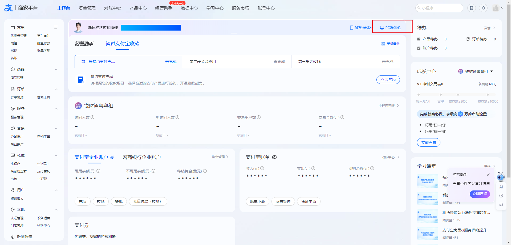511x245 pixels.
Task: Collapse the 商品 sidebar section
Action: pyautogui.click(x=56, y=69)
